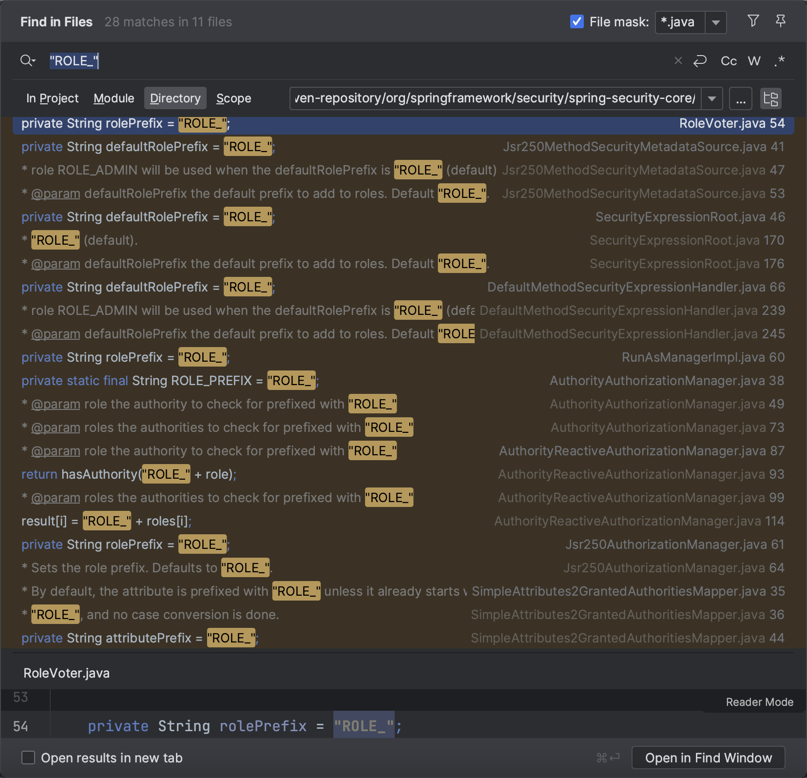Switch to the In Project scope tab
Image resolution: width=807 pixels, height=778 pixels.
coord(52,98)
